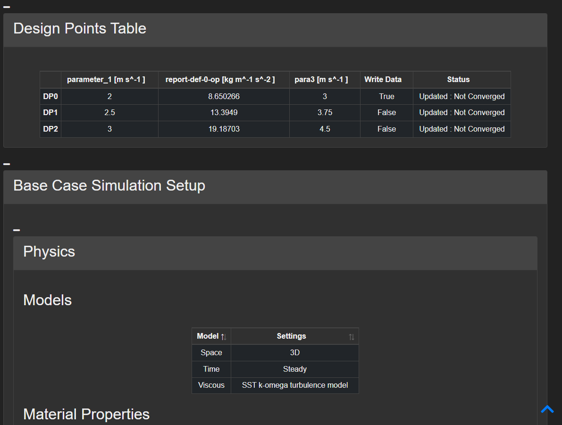
Task: Click the 19.18703 value cell
Action: click(x=224, y=129)
